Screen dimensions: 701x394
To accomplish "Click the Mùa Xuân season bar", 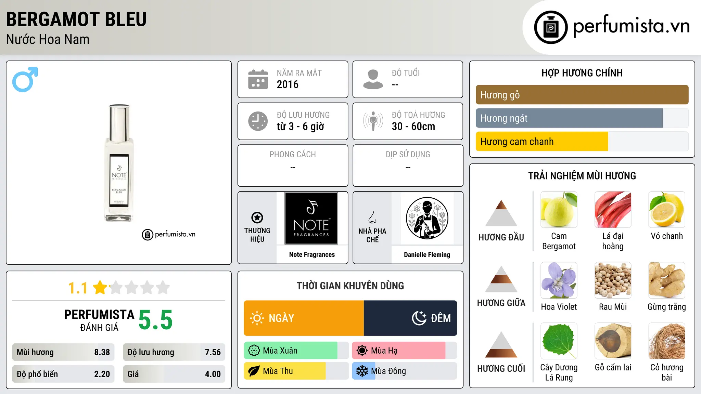I will click(296, 351).
